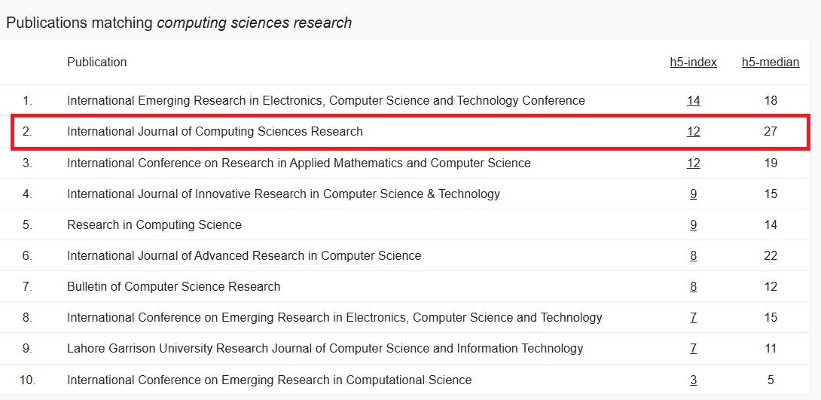Screen dimensions: 821x400
Task: Open h5-index 14 for Electronics Conference
Action: tap(693, 100)
